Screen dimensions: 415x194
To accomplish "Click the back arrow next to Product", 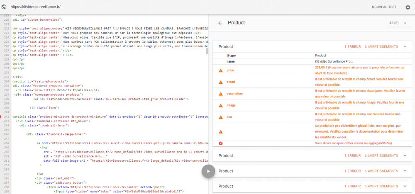I will (x=220, y=23).
